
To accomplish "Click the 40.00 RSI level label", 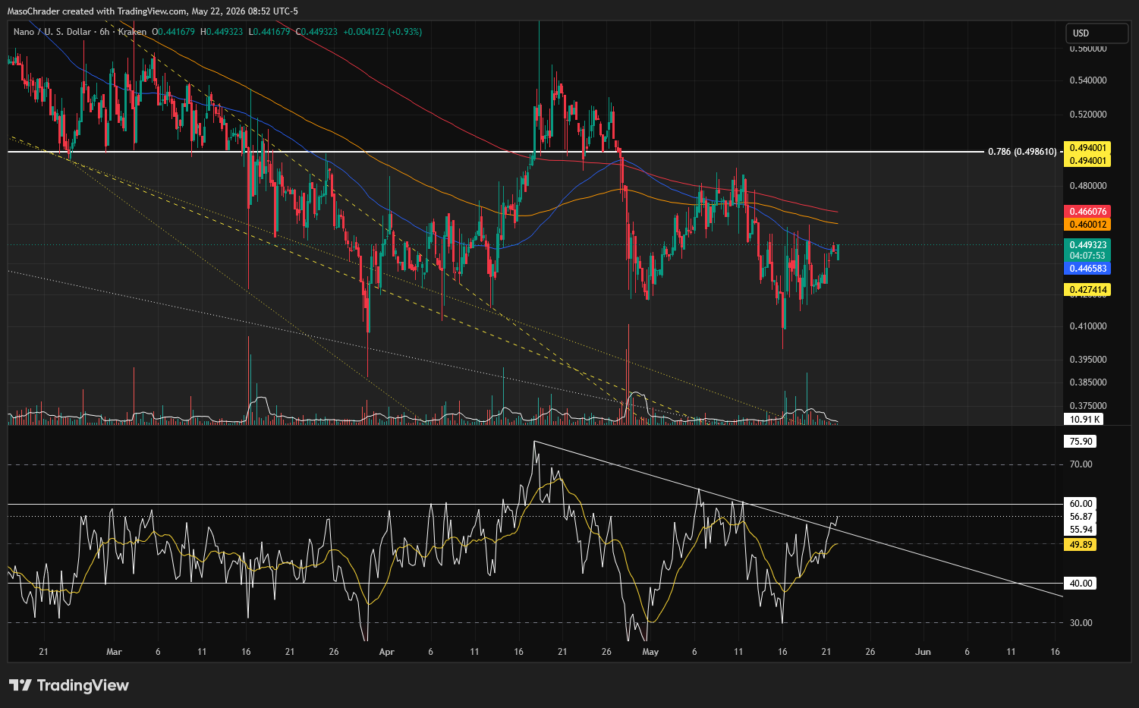I will (x=1081, y=584).
